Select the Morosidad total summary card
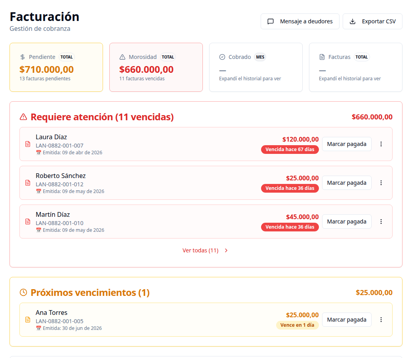 pos(156,68)
